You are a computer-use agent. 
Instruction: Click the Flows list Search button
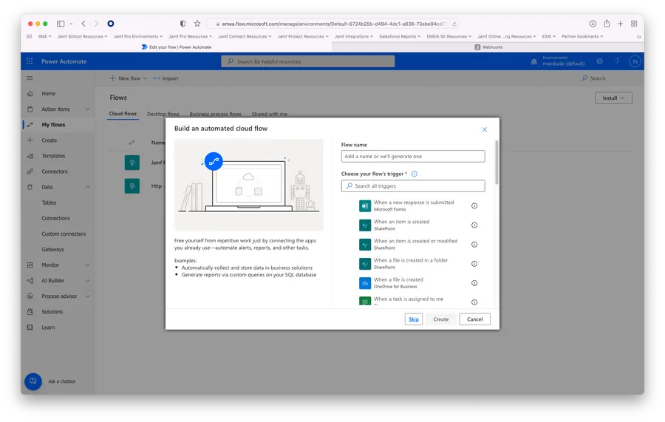pyautogui.click(x=593, y=78)
